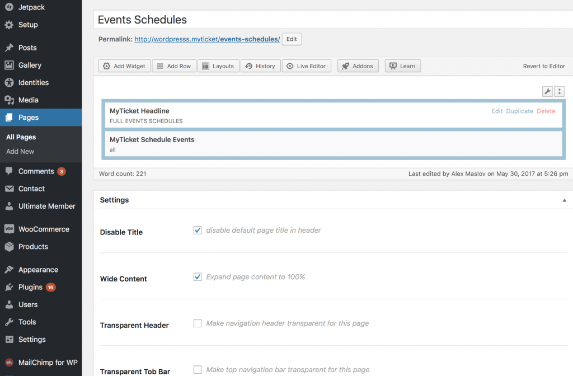Open row settings wrench icon

point(547,91)
